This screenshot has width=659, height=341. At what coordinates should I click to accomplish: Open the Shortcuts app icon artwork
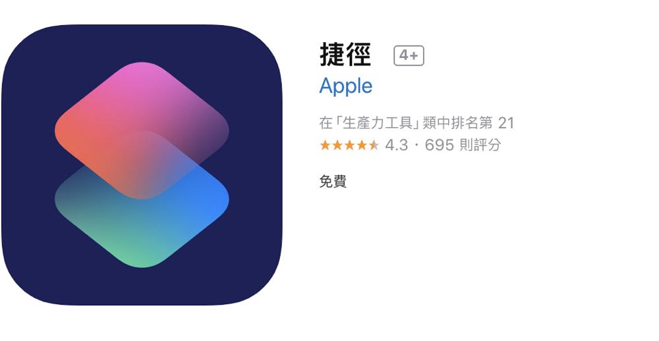tap(142, 165)
